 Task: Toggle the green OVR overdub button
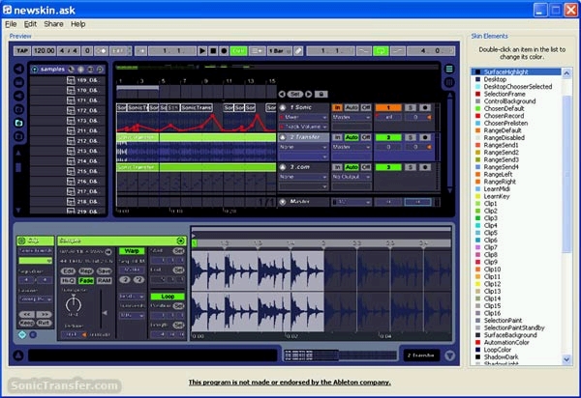pos(238,51)
